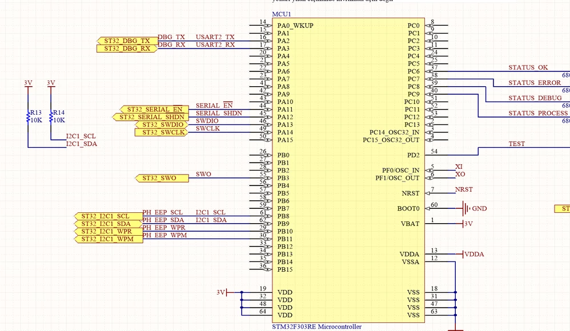Click the ST32_SERIAL_SHDN port
Screen dimensions: 570x331
[151, 117]
